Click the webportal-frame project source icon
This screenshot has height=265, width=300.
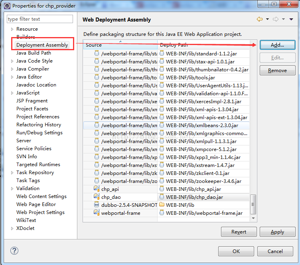coord(97,213)
